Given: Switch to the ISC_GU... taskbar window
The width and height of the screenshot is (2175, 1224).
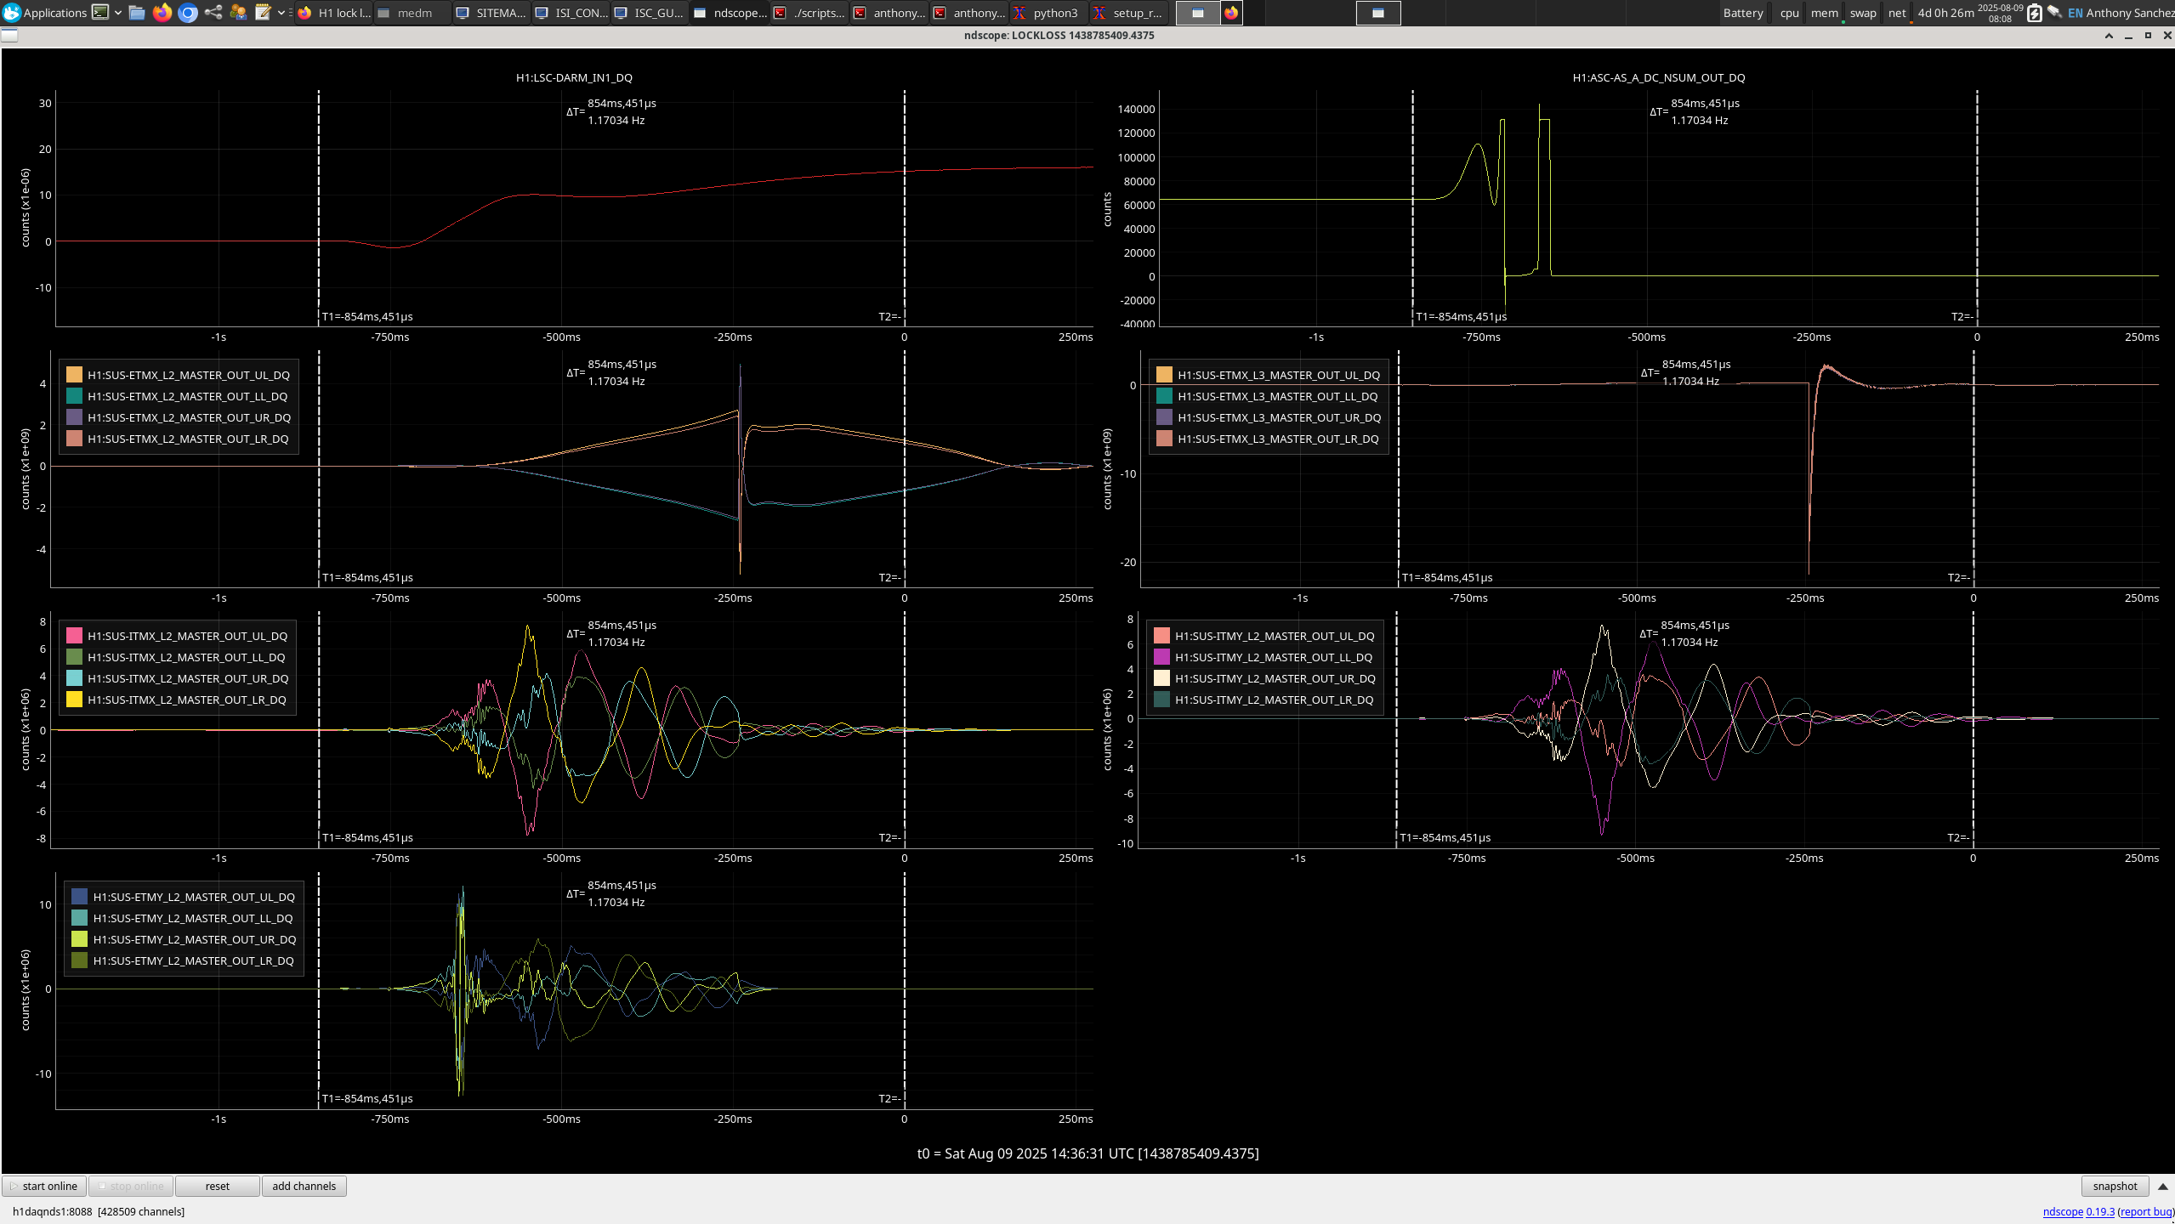Looking at the screenshot, I should pyautogui.click(x=650, y=13).
